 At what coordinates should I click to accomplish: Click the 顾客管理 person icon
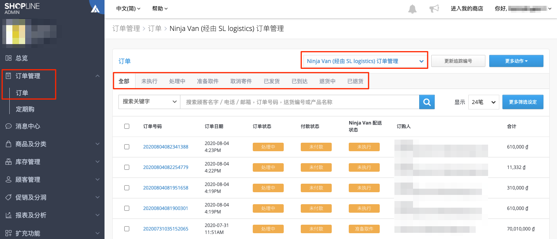point(9,179)
